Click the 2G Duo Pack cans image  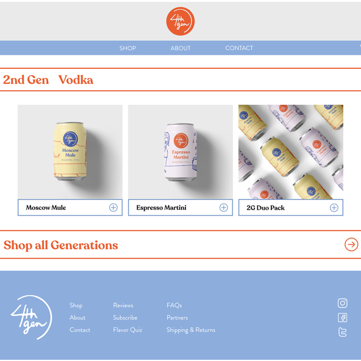tap(291, 152)
